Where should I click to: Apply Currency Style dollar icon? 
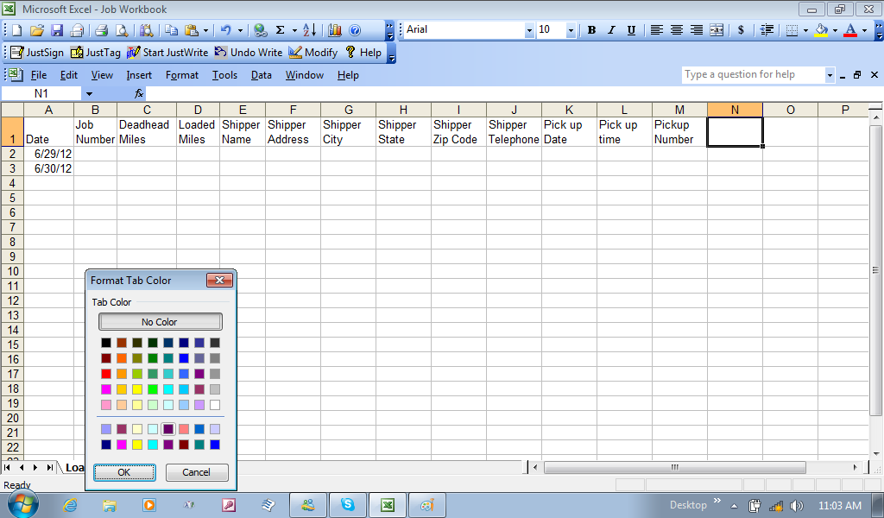[741, 30]
